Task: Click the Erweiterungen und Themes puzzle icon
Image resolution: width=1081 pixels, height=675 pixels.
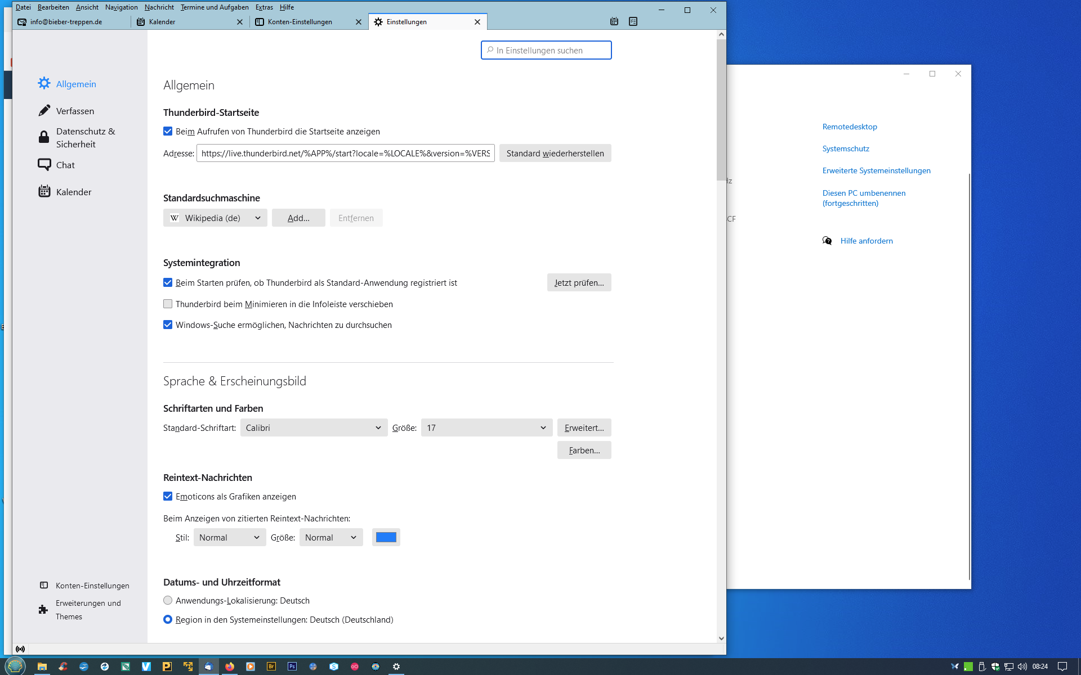Action: (43, 610)
